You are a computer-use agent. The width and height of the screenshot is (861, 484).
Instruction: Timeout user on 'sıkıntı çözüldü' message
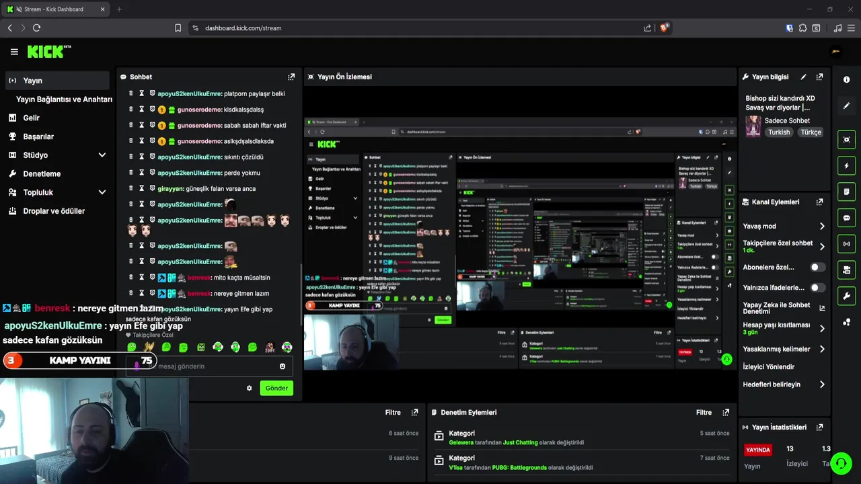pyautogui.click(x=142, y=157)
